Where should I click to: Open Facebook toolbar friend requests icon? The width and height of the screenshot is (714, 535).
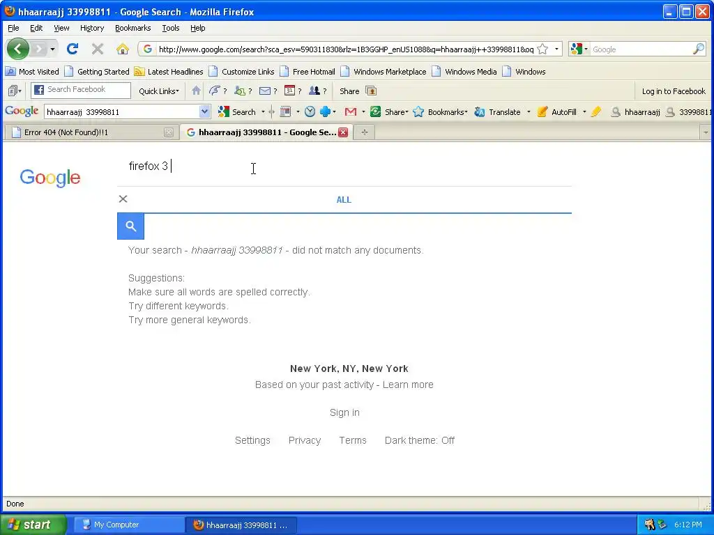[240, 91]
